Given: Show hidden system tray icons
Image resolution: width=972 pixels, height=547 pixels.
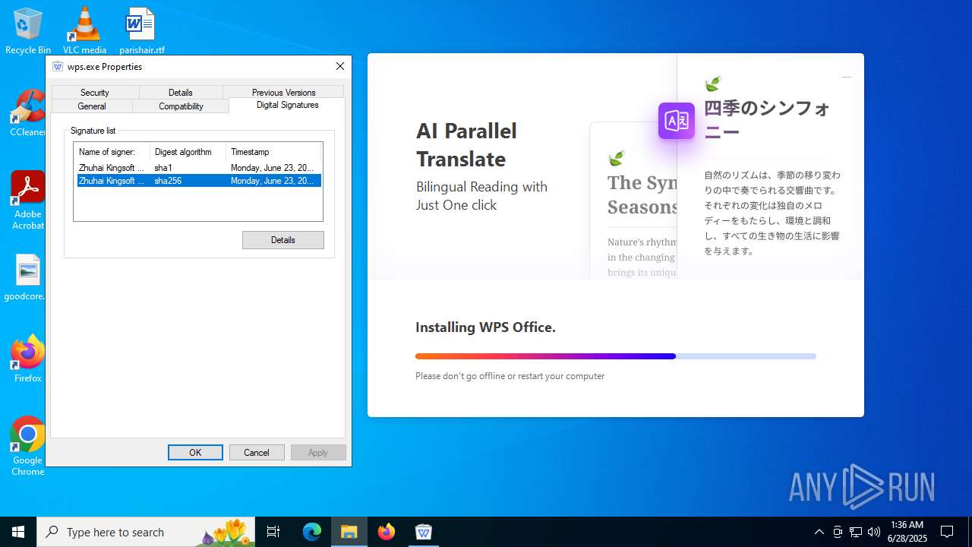Looking at the screenshot, I should point(819,532).
